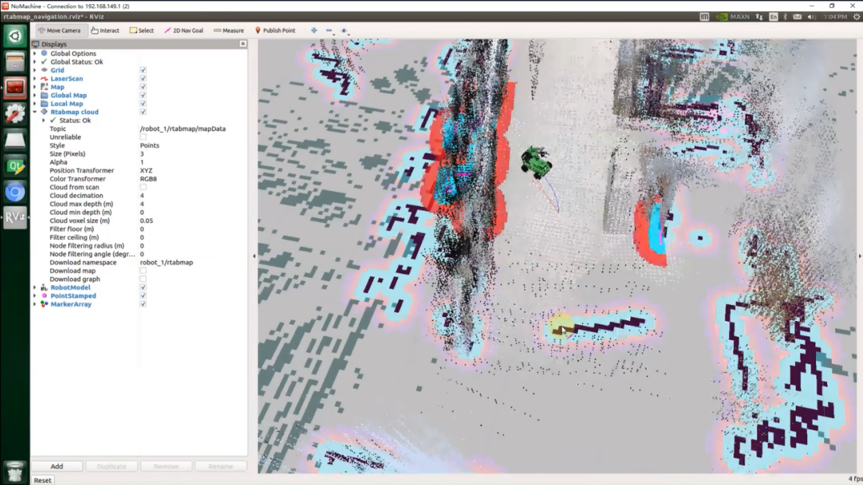Expand the Grid display properties

click(35, 70)
